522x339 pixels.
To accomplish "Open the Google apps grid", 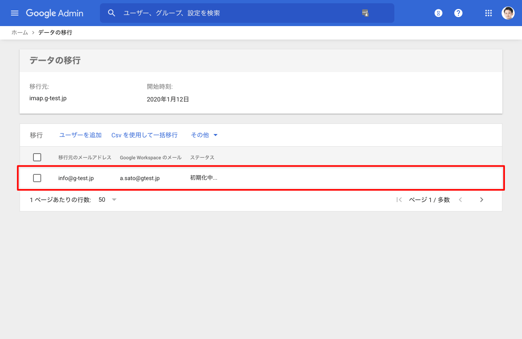I will pos(489,13).
